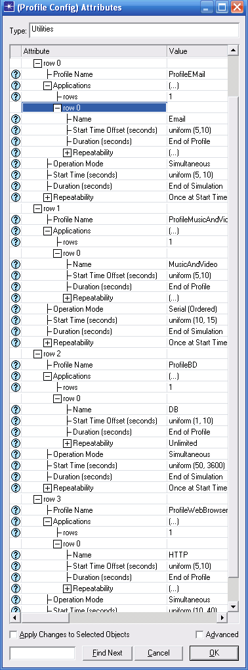Select the HTTP name value
Image resolution: width=248 pixels, height=670 pixels.
tap(197, 555)
